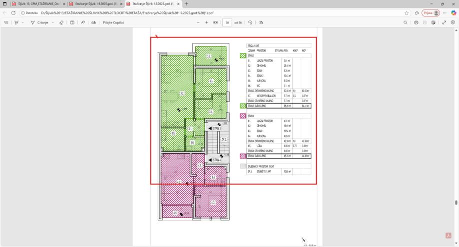459x247 pixels.
Task: Click green STAN 3 legend swatch
Action: coord(243,55)
